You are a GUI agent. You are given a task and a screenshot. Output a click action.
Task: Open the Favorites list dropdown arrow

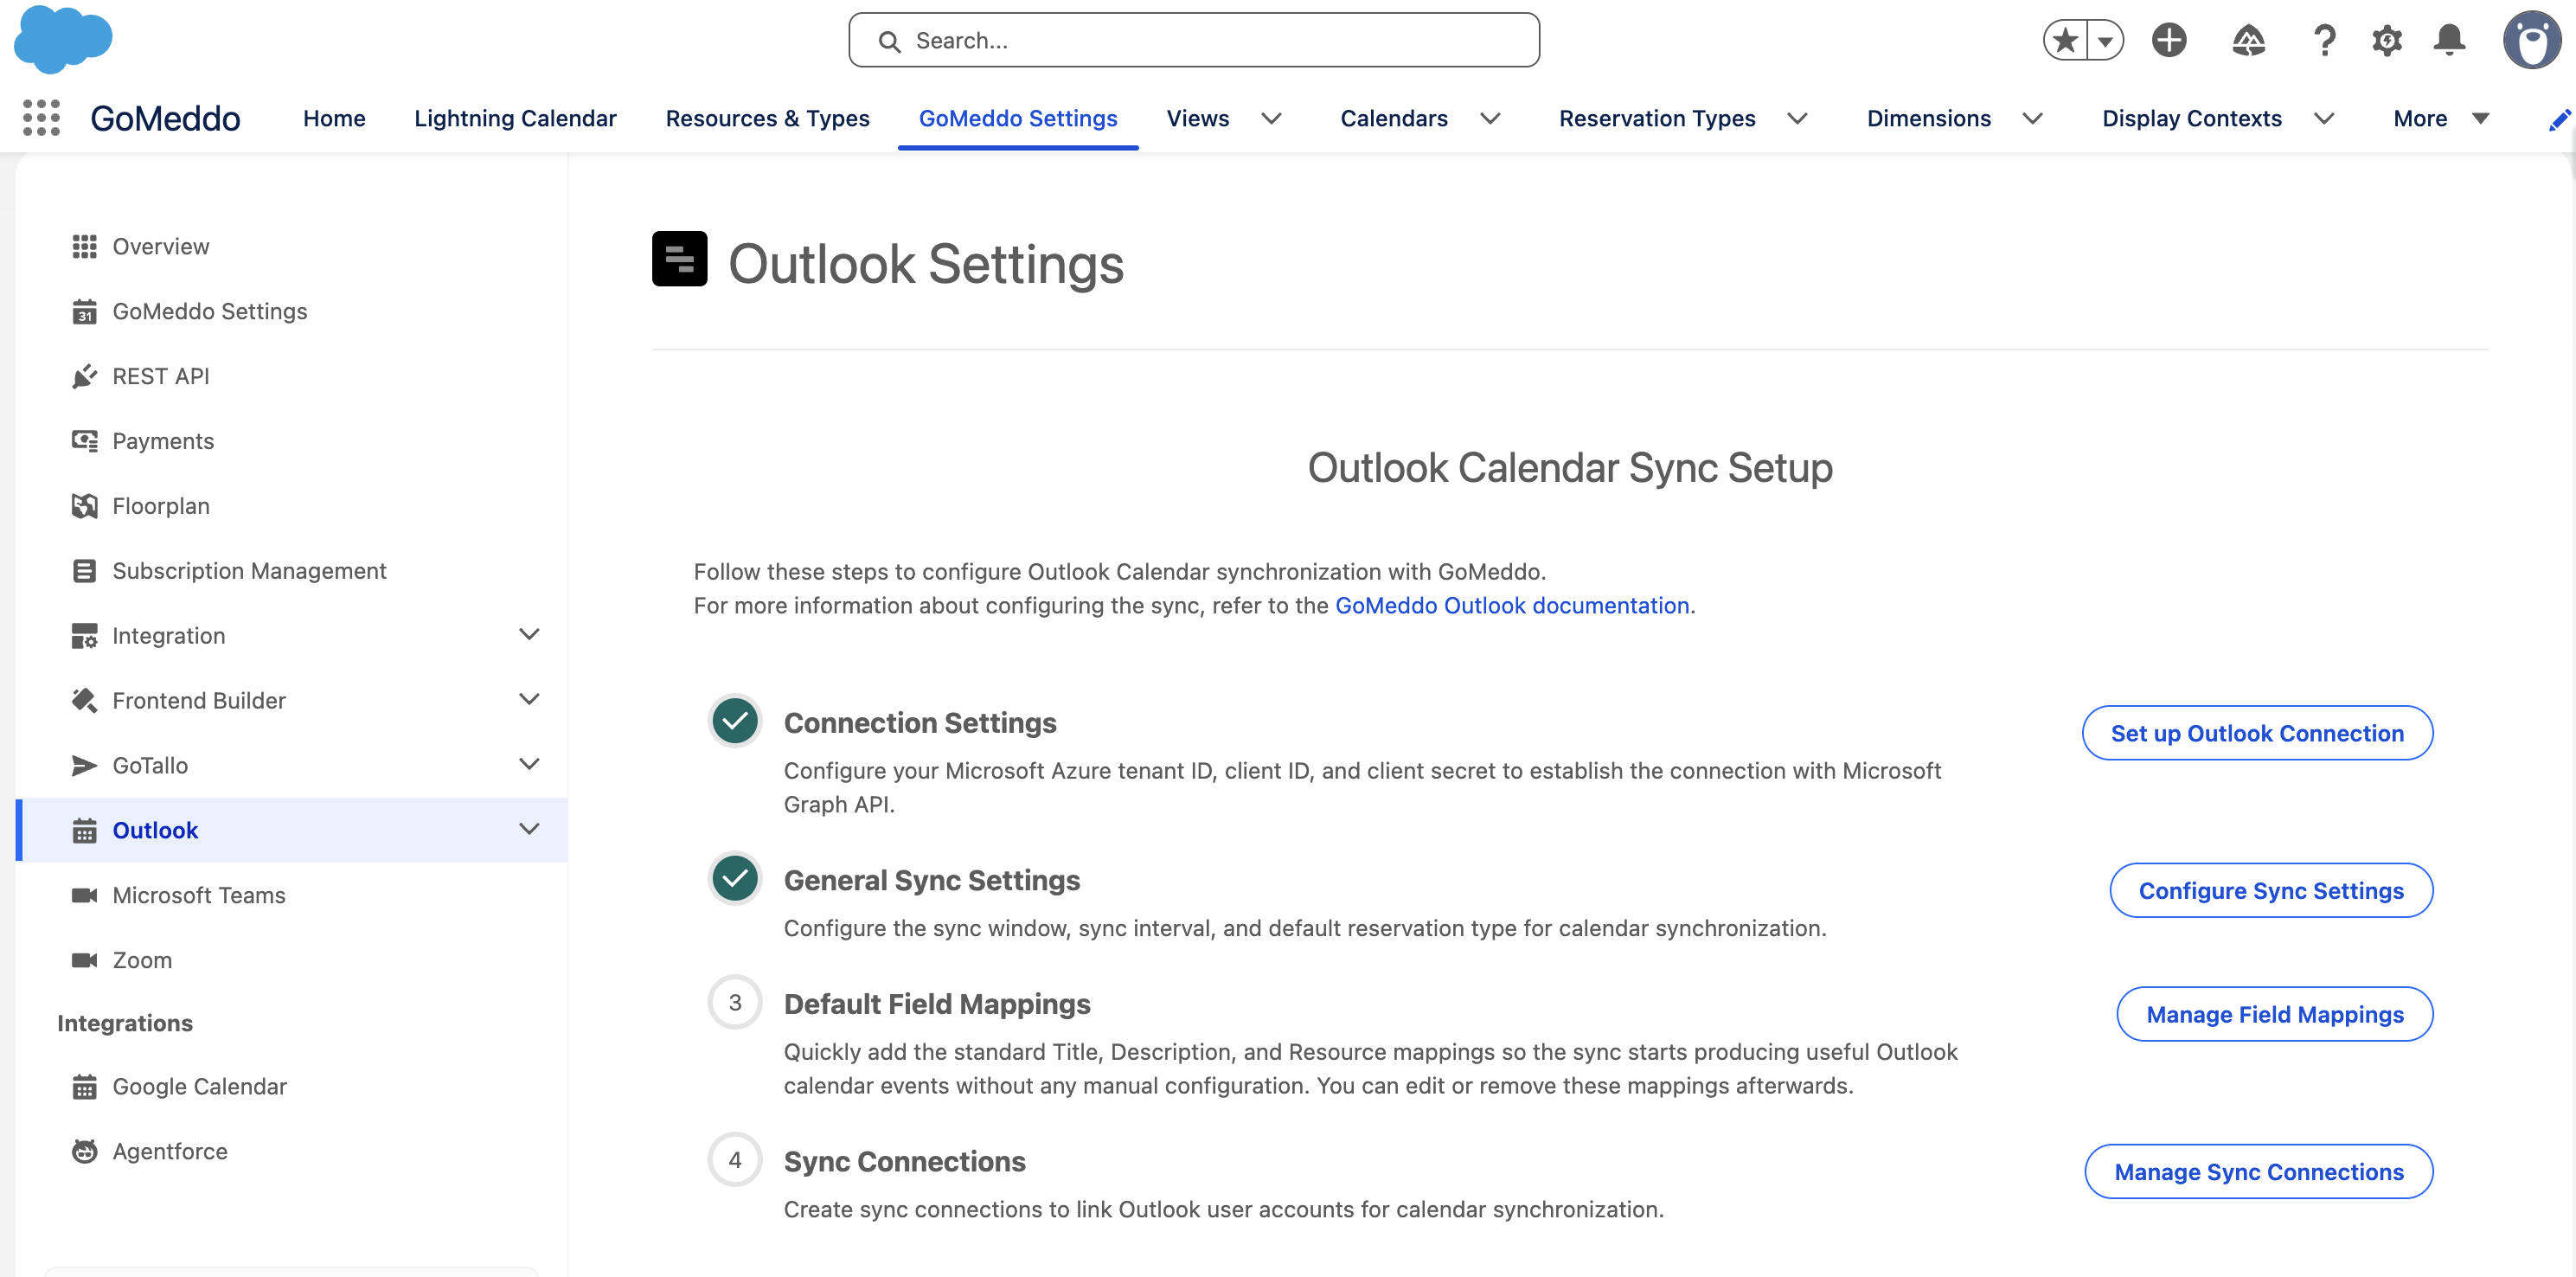(x=2105, y=40)
